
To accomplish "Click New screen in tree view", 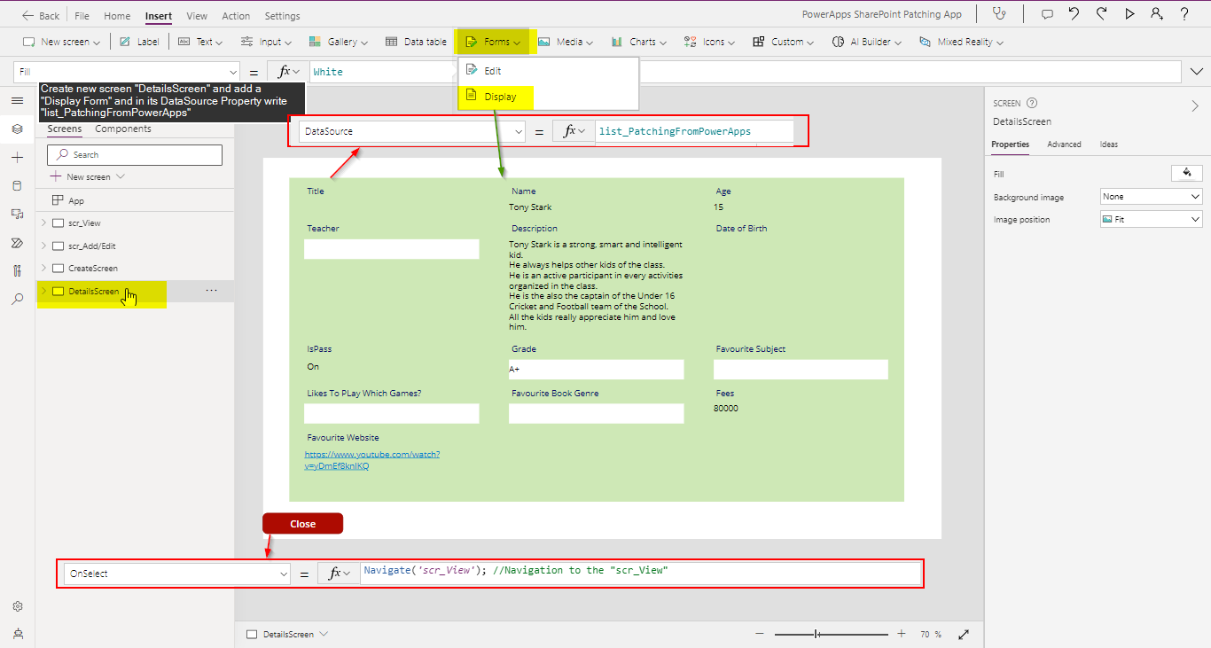I will 88,177.
